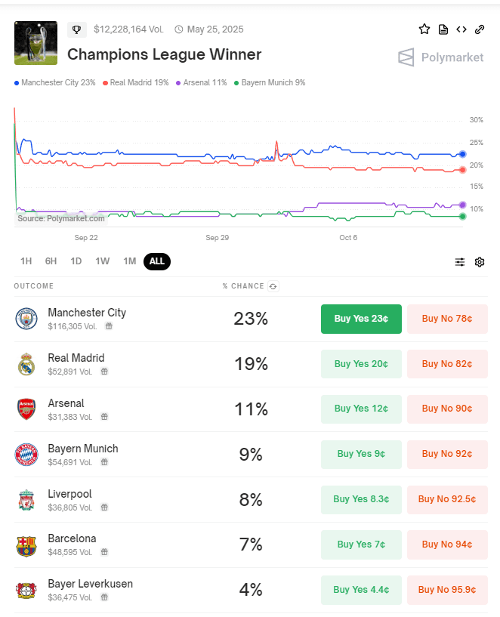Open chart settings gear icon

(480, 262)
